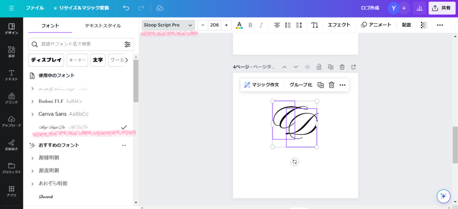Screen dimensions: 458x209
Task: Open the お絵描き drawing panel
Action: click(11, 145)
